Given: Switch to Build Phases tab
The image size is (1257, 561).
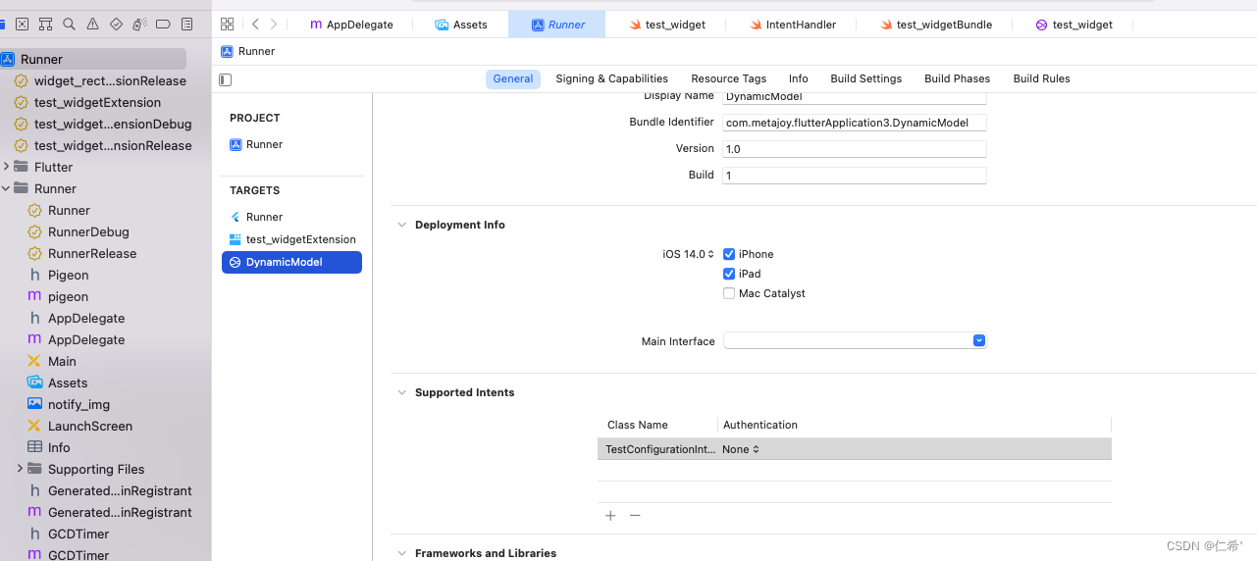Looking at the screenshot, I should (957, 78).
